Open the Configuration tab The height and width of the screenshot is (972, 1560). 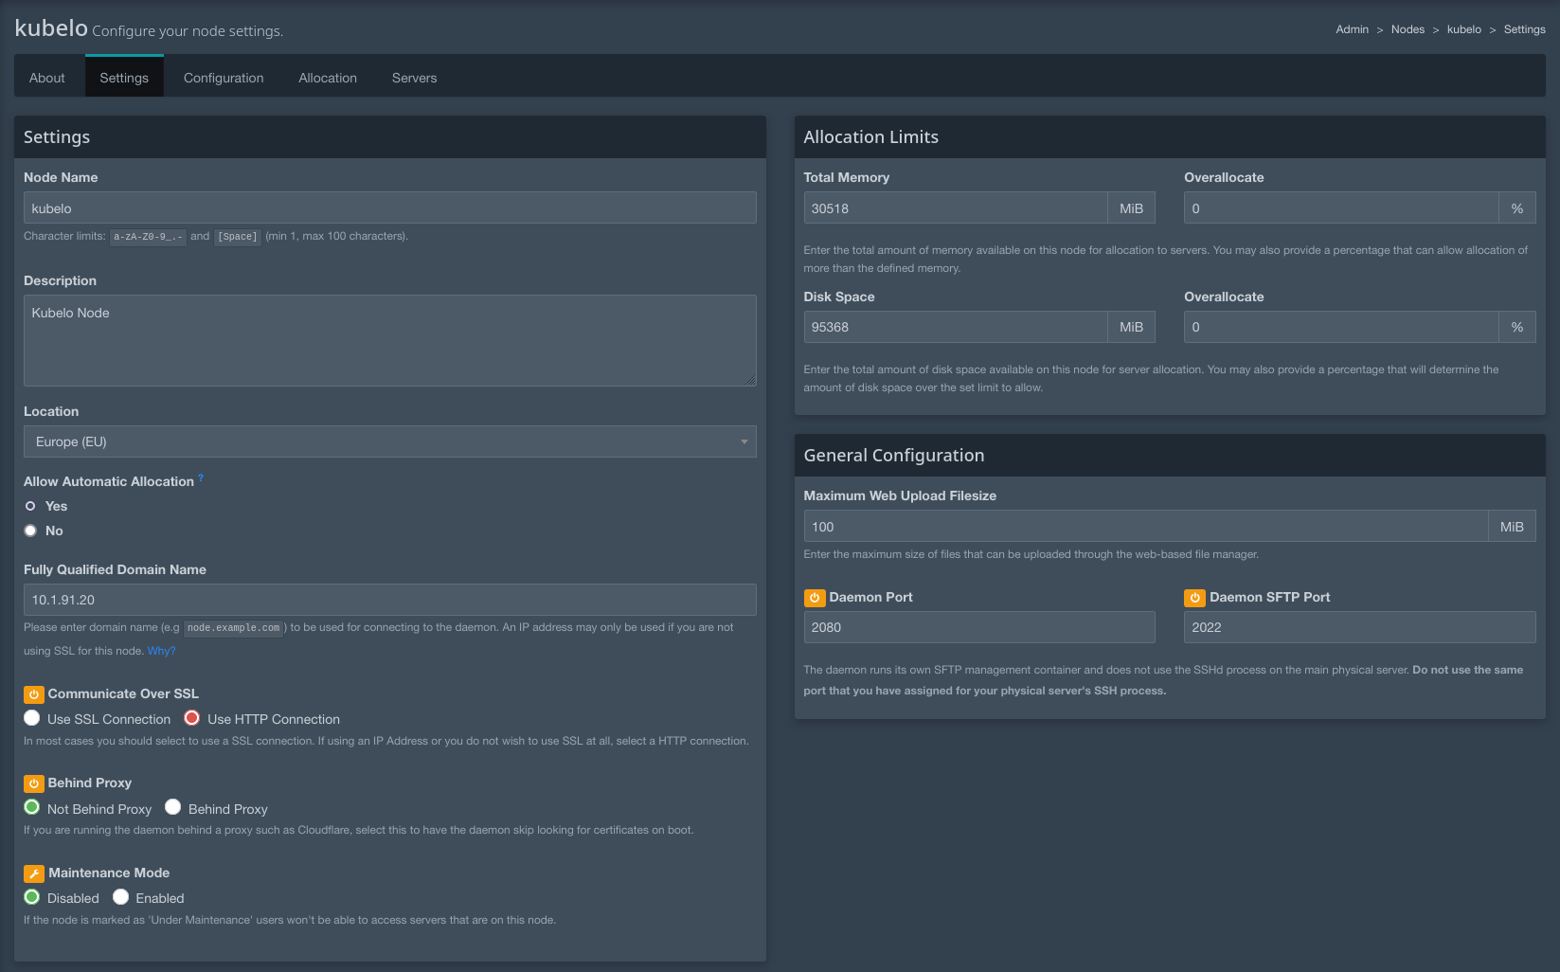(x=224, y=78)
